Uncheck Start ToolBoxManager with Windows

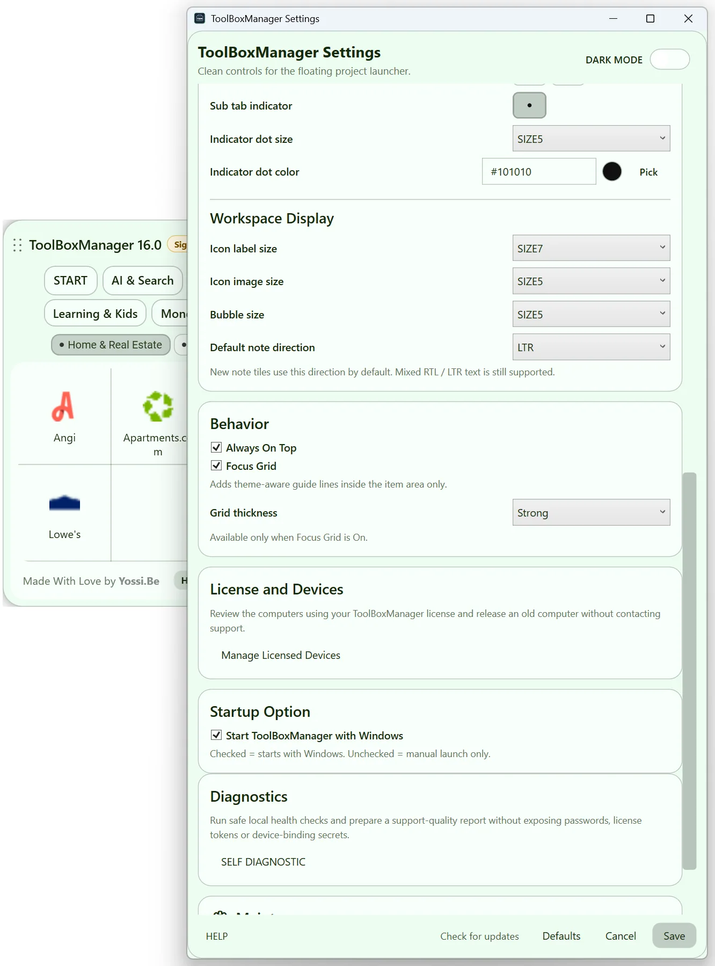216,735
